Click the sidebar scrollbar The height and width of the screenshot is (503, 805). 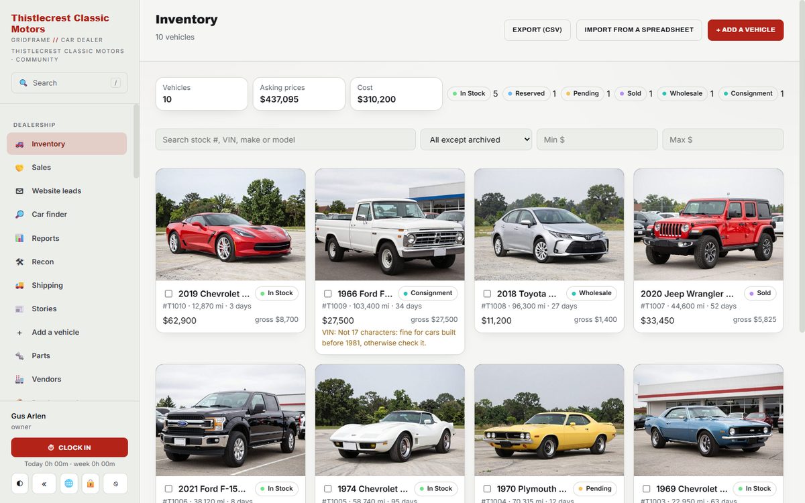137,141
